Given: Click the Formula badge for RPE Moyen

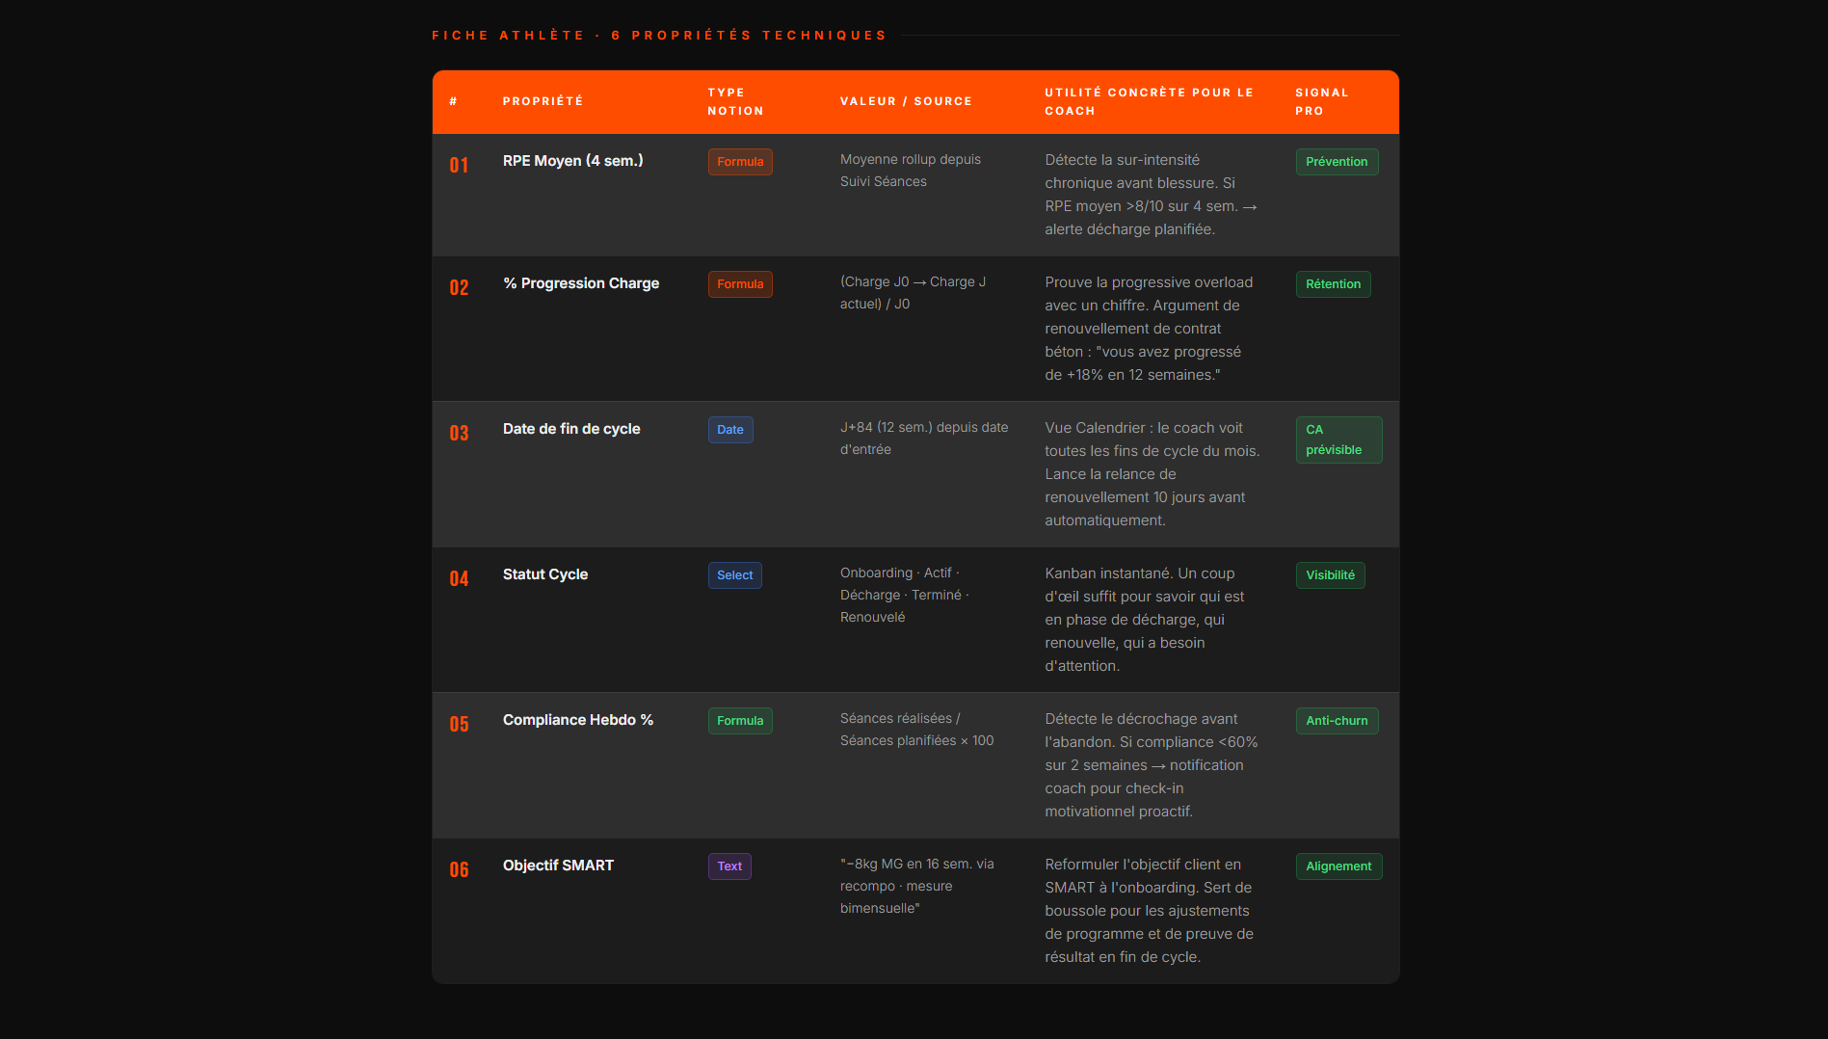Looking at the screenshot, I should 739,162.
